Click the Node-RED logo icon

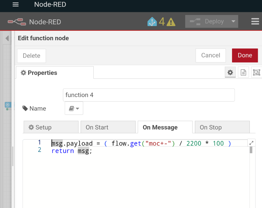point(17,22)
